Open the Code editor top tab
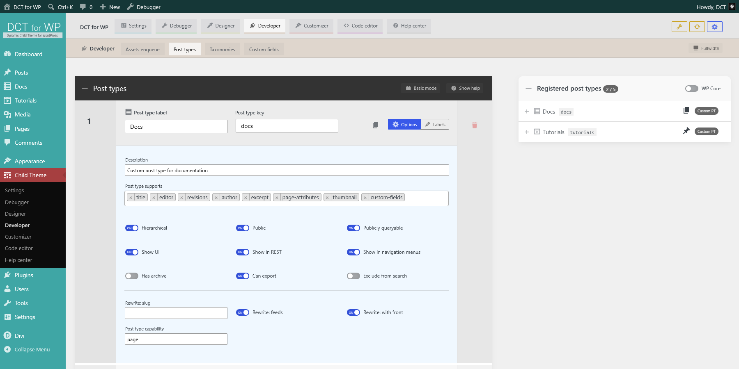Viewport: 739px width, 369px height. click(x=360, y=26)
